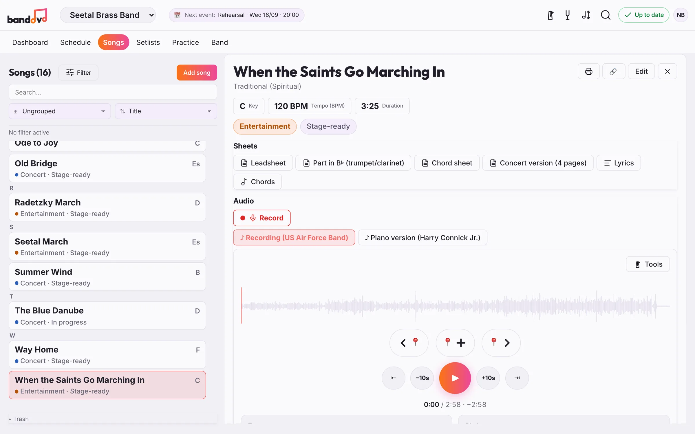Open the next event Rehearsal pill
The image size is (695, 434).
coord(237,15)
